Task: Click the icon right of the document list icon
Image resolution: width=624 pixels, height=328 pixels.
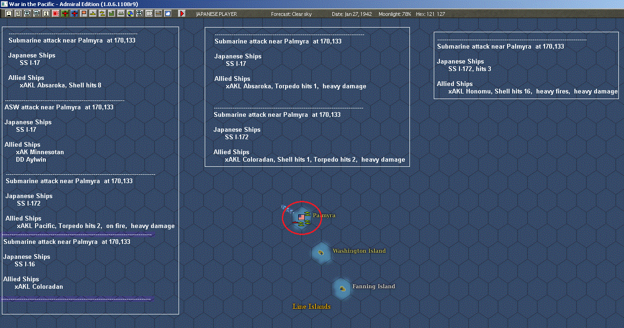Action: [27, 14]
